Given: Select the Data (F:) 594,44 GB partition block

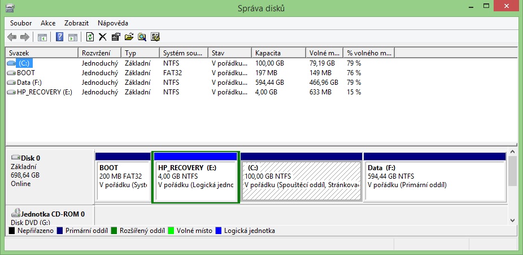Looking at the screenshot, I should pos(435,177).
